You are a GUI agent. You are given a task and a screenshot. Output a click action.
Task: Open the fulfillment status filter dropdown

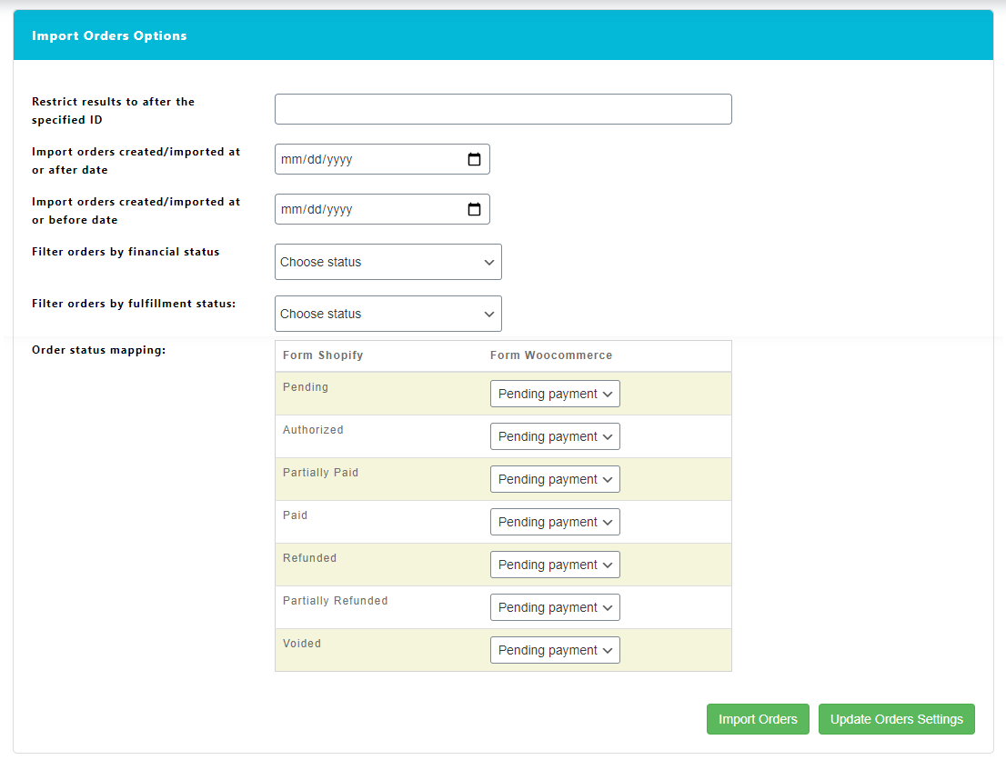[x=388, y=314]
